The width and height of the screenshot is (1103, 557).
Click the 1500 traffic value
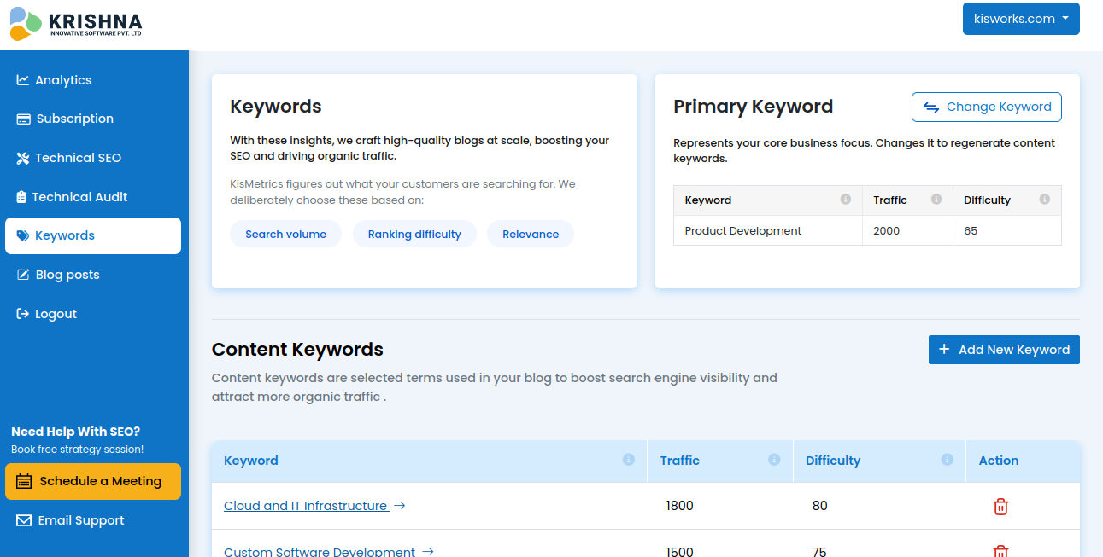point(680,552)
